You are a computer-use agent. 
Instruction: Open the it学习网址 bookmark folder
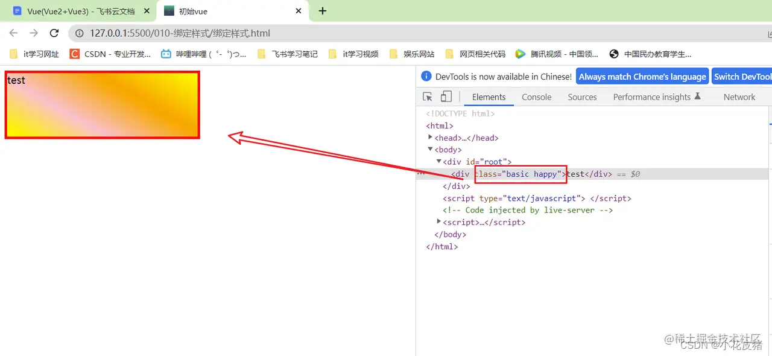pyautogui.click(x=34, y=54)
